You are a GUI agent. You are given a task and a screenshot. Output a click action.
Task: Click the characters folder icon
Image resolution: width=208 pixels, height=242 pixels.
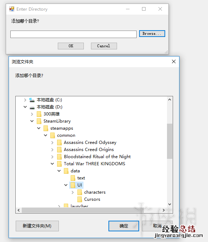(80, 192)
